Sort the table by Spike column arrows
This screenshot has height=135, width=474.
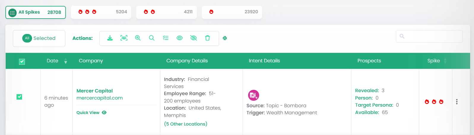coord(445,61)
